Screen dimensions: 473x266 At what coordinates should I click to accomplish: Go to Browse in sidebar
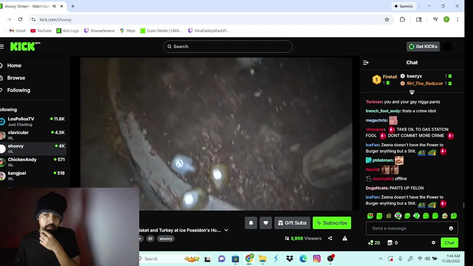point(16,78)
